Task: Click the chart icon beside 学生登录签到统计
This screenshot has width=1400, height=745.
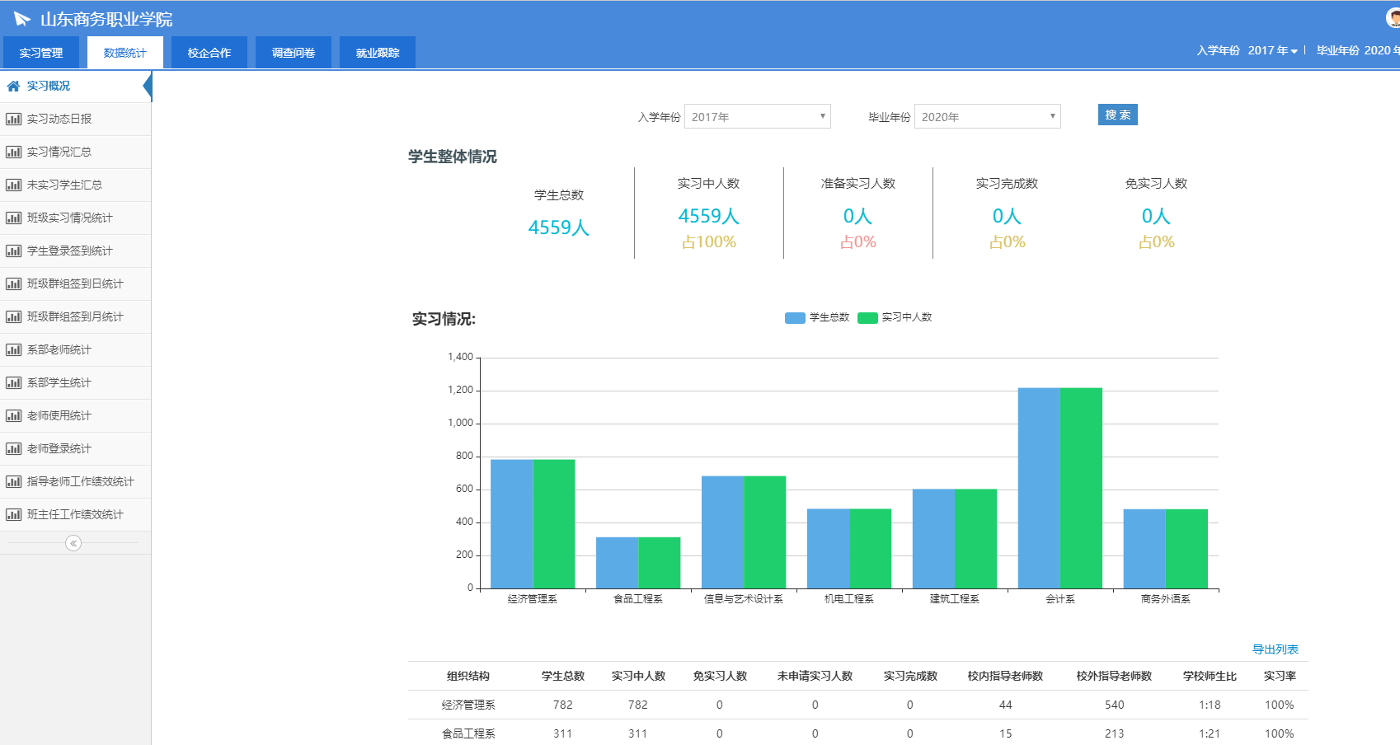Action: pos(13,251)
